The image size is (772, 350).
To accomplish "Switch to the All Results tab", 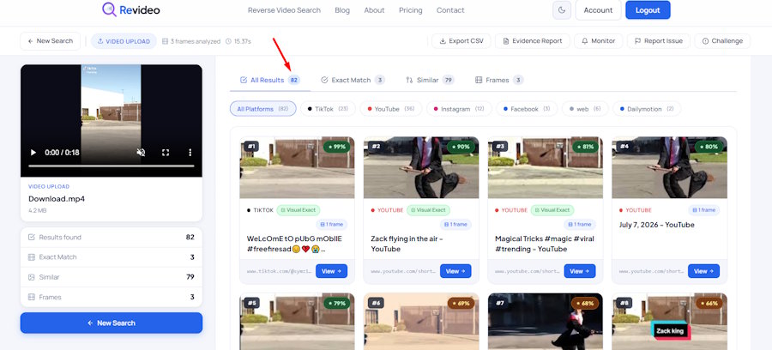I will coord(270,80).
